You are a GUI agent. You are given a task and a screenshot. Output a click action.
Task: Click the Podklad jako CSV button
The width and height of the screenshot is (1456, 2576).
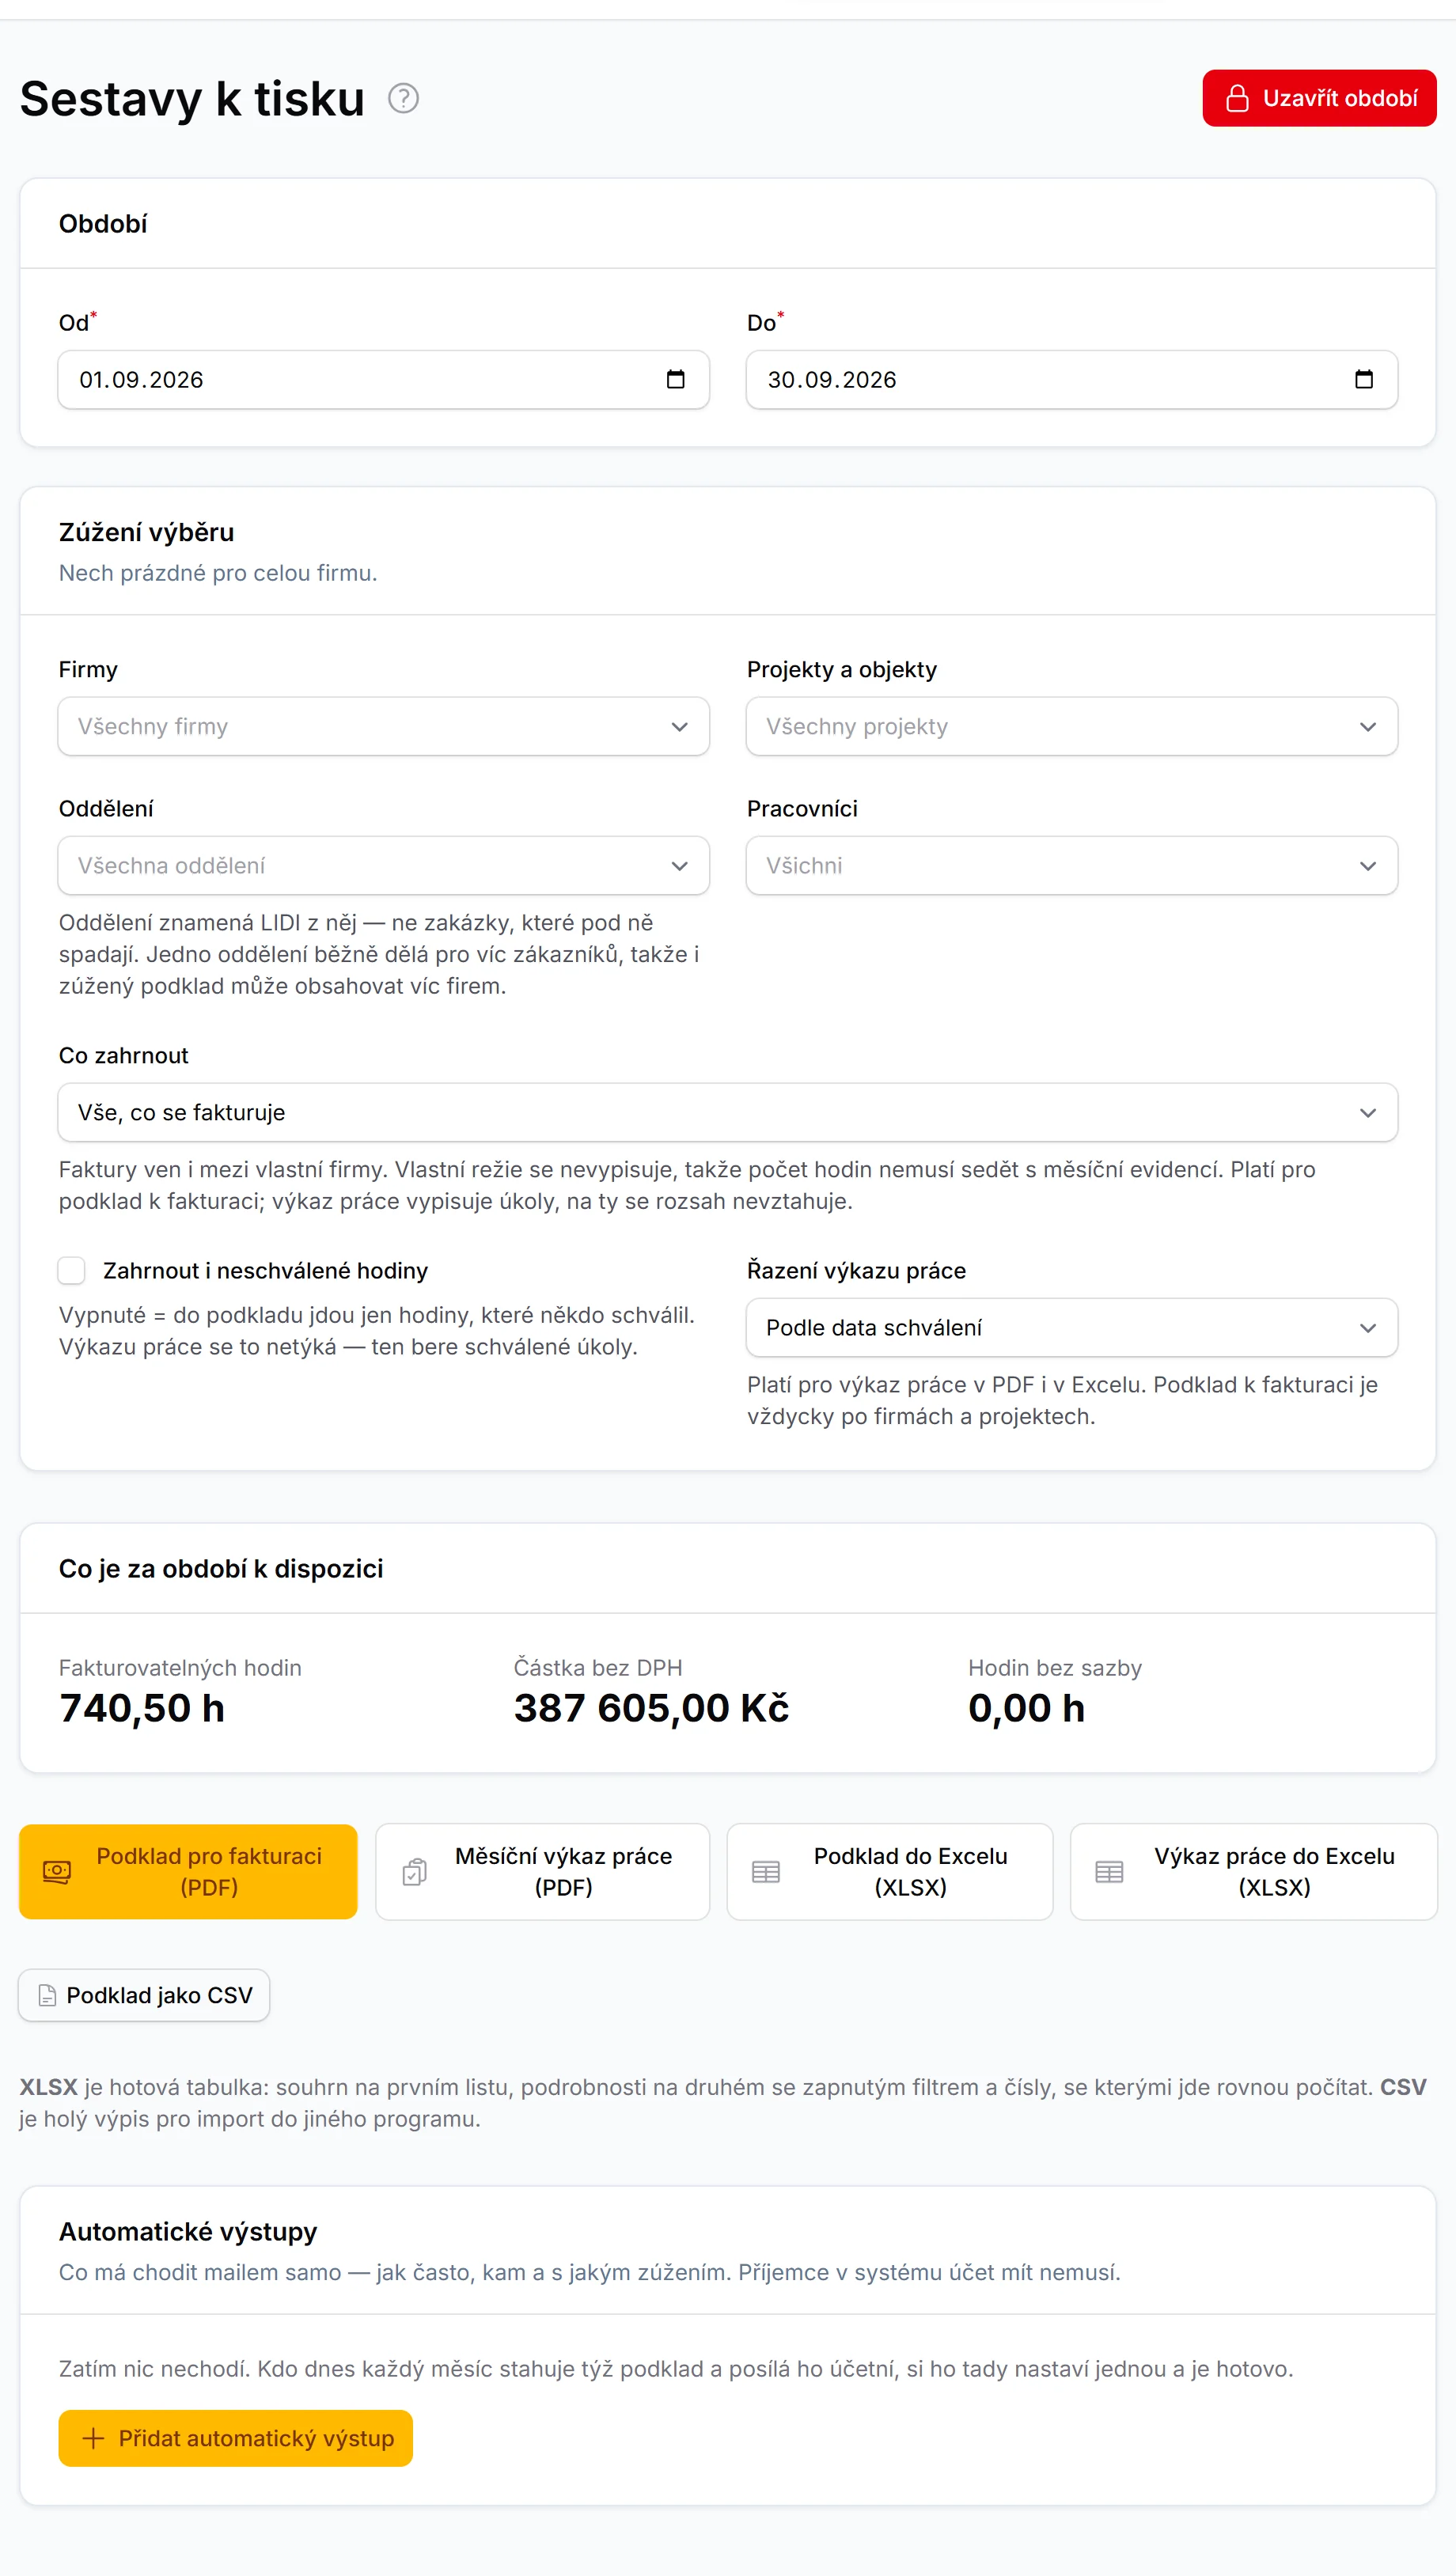click(144, 1995)
